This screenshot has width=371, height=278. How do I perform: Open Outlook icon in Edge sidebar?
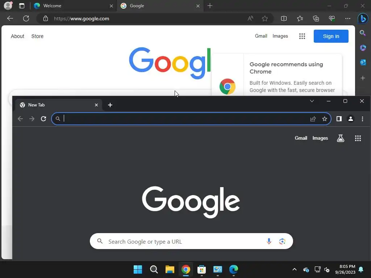363,62
